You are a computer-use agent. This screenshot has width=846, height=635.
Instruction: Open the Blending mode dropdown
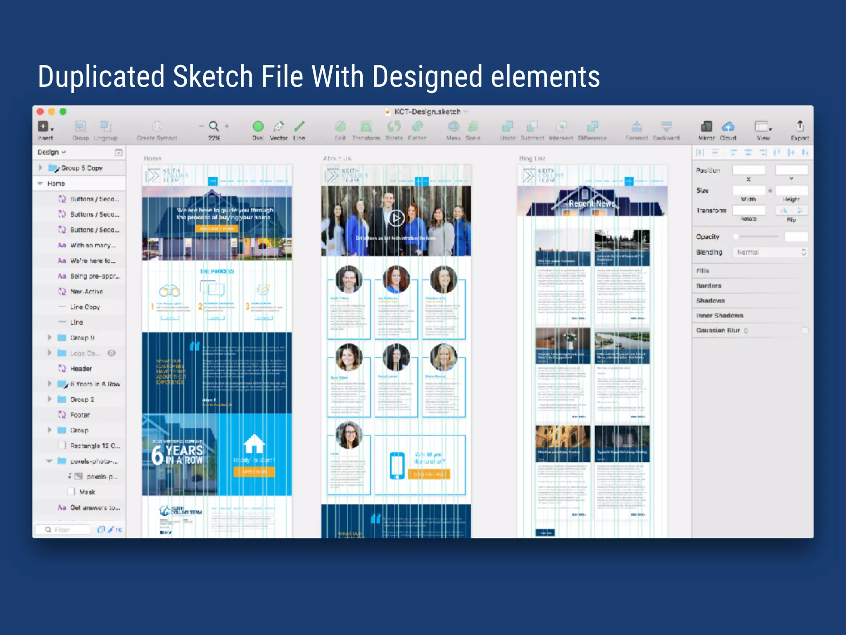tap(770, 252)
